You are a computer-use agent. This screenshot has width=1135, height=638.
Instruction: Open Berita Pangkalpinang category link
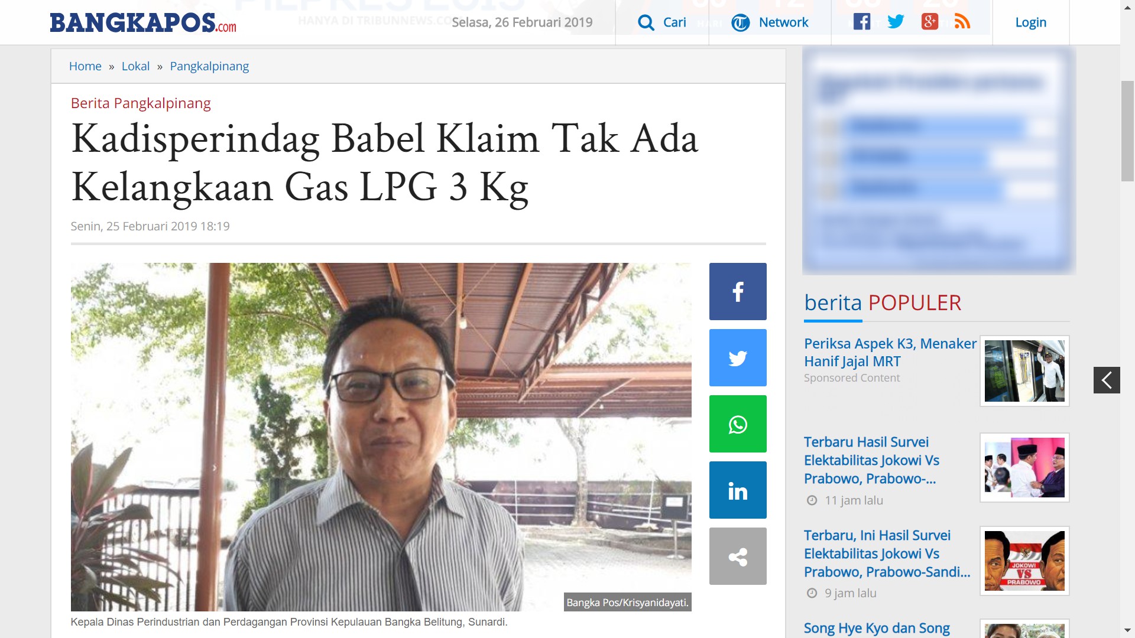[141, 103]
